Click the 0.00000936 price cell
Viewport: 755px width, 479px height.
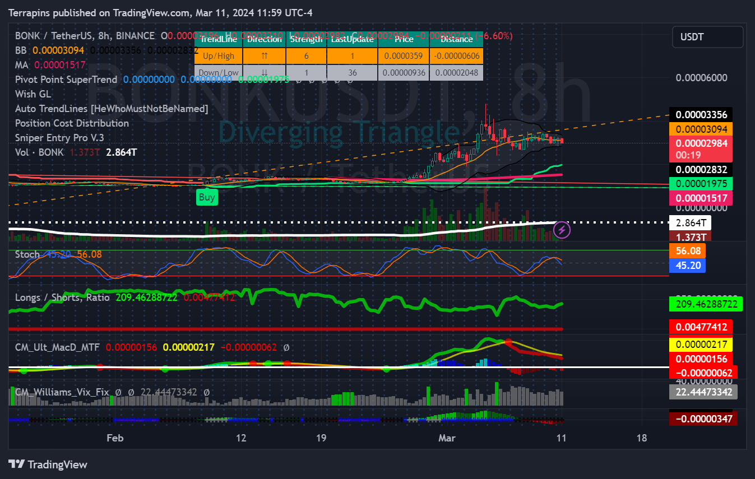(404, 72)
